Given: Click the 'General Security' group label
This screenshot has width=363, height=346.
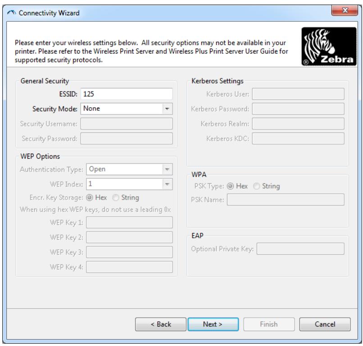Looking at the screenshot, I should pos(45,81).
